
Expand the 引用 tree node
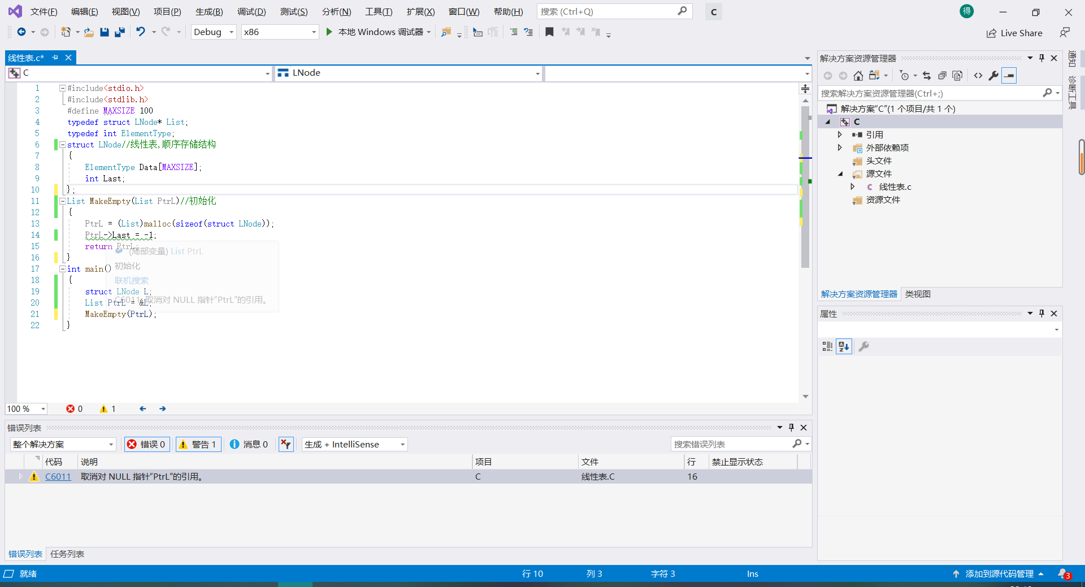tap(840, 135)
